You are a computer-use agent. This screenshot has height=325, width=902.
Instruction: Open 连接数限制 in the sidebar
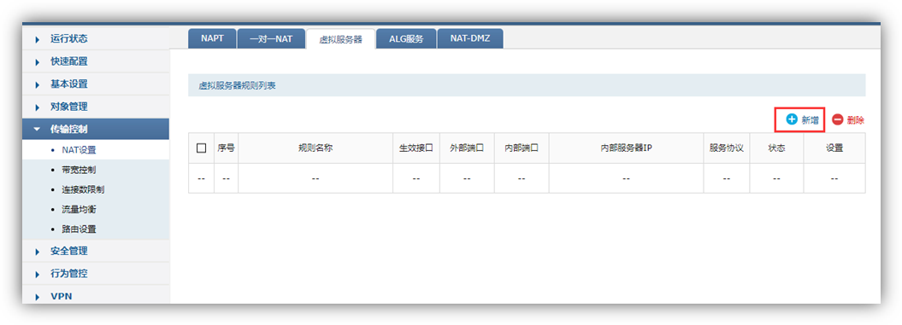pyautogui.click(x=83, y=189)
